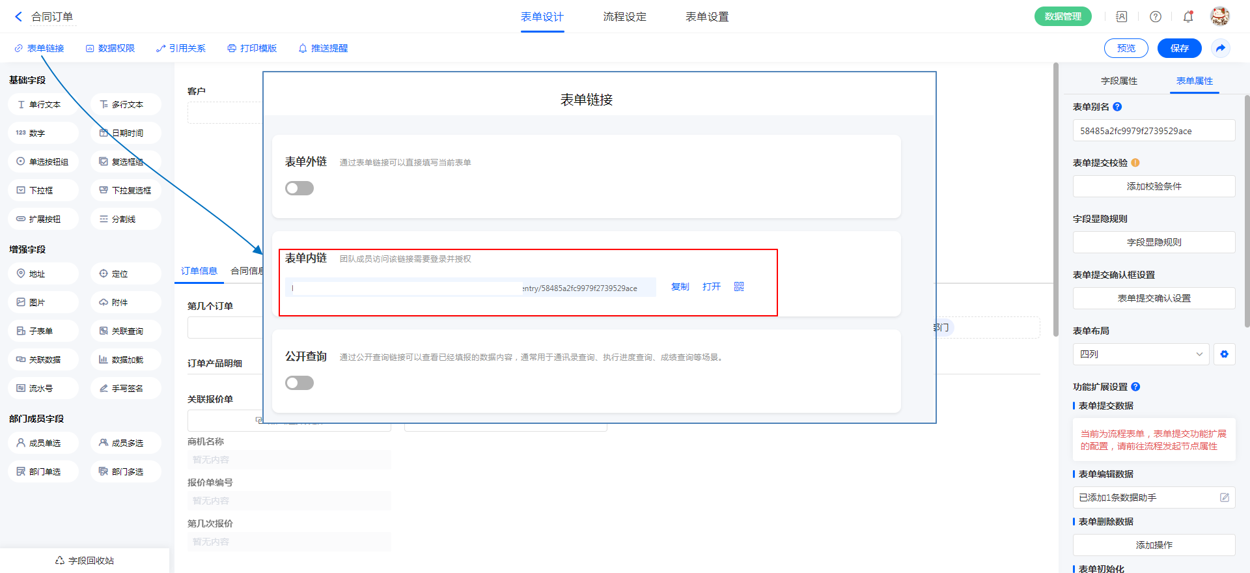Open the QR code icon for 表单内链
Screen dimensions: 1250x573
739,287
